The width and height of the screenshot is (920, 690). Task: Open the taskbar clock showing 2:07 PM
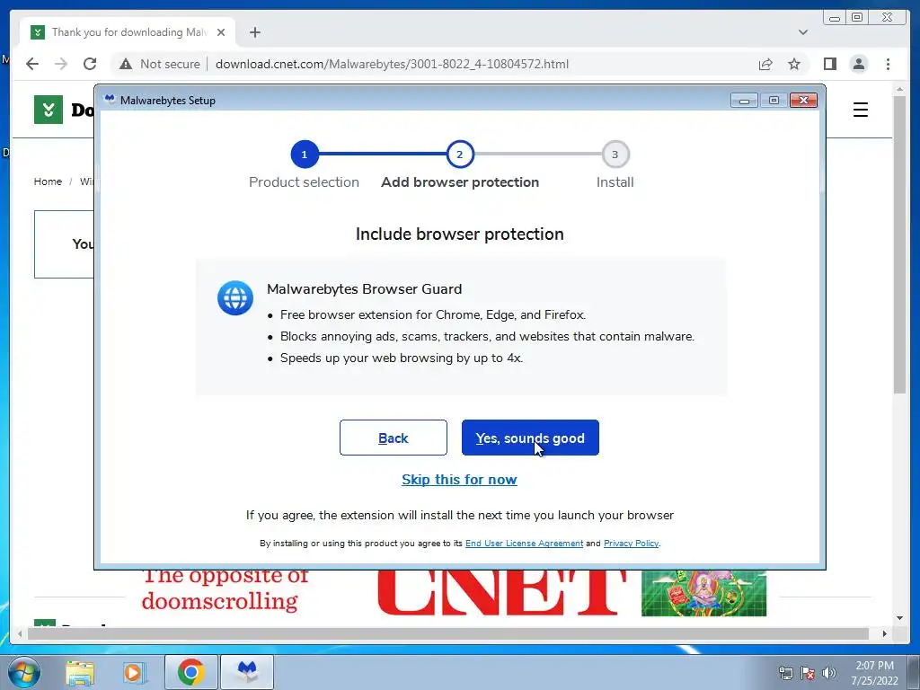874,673
